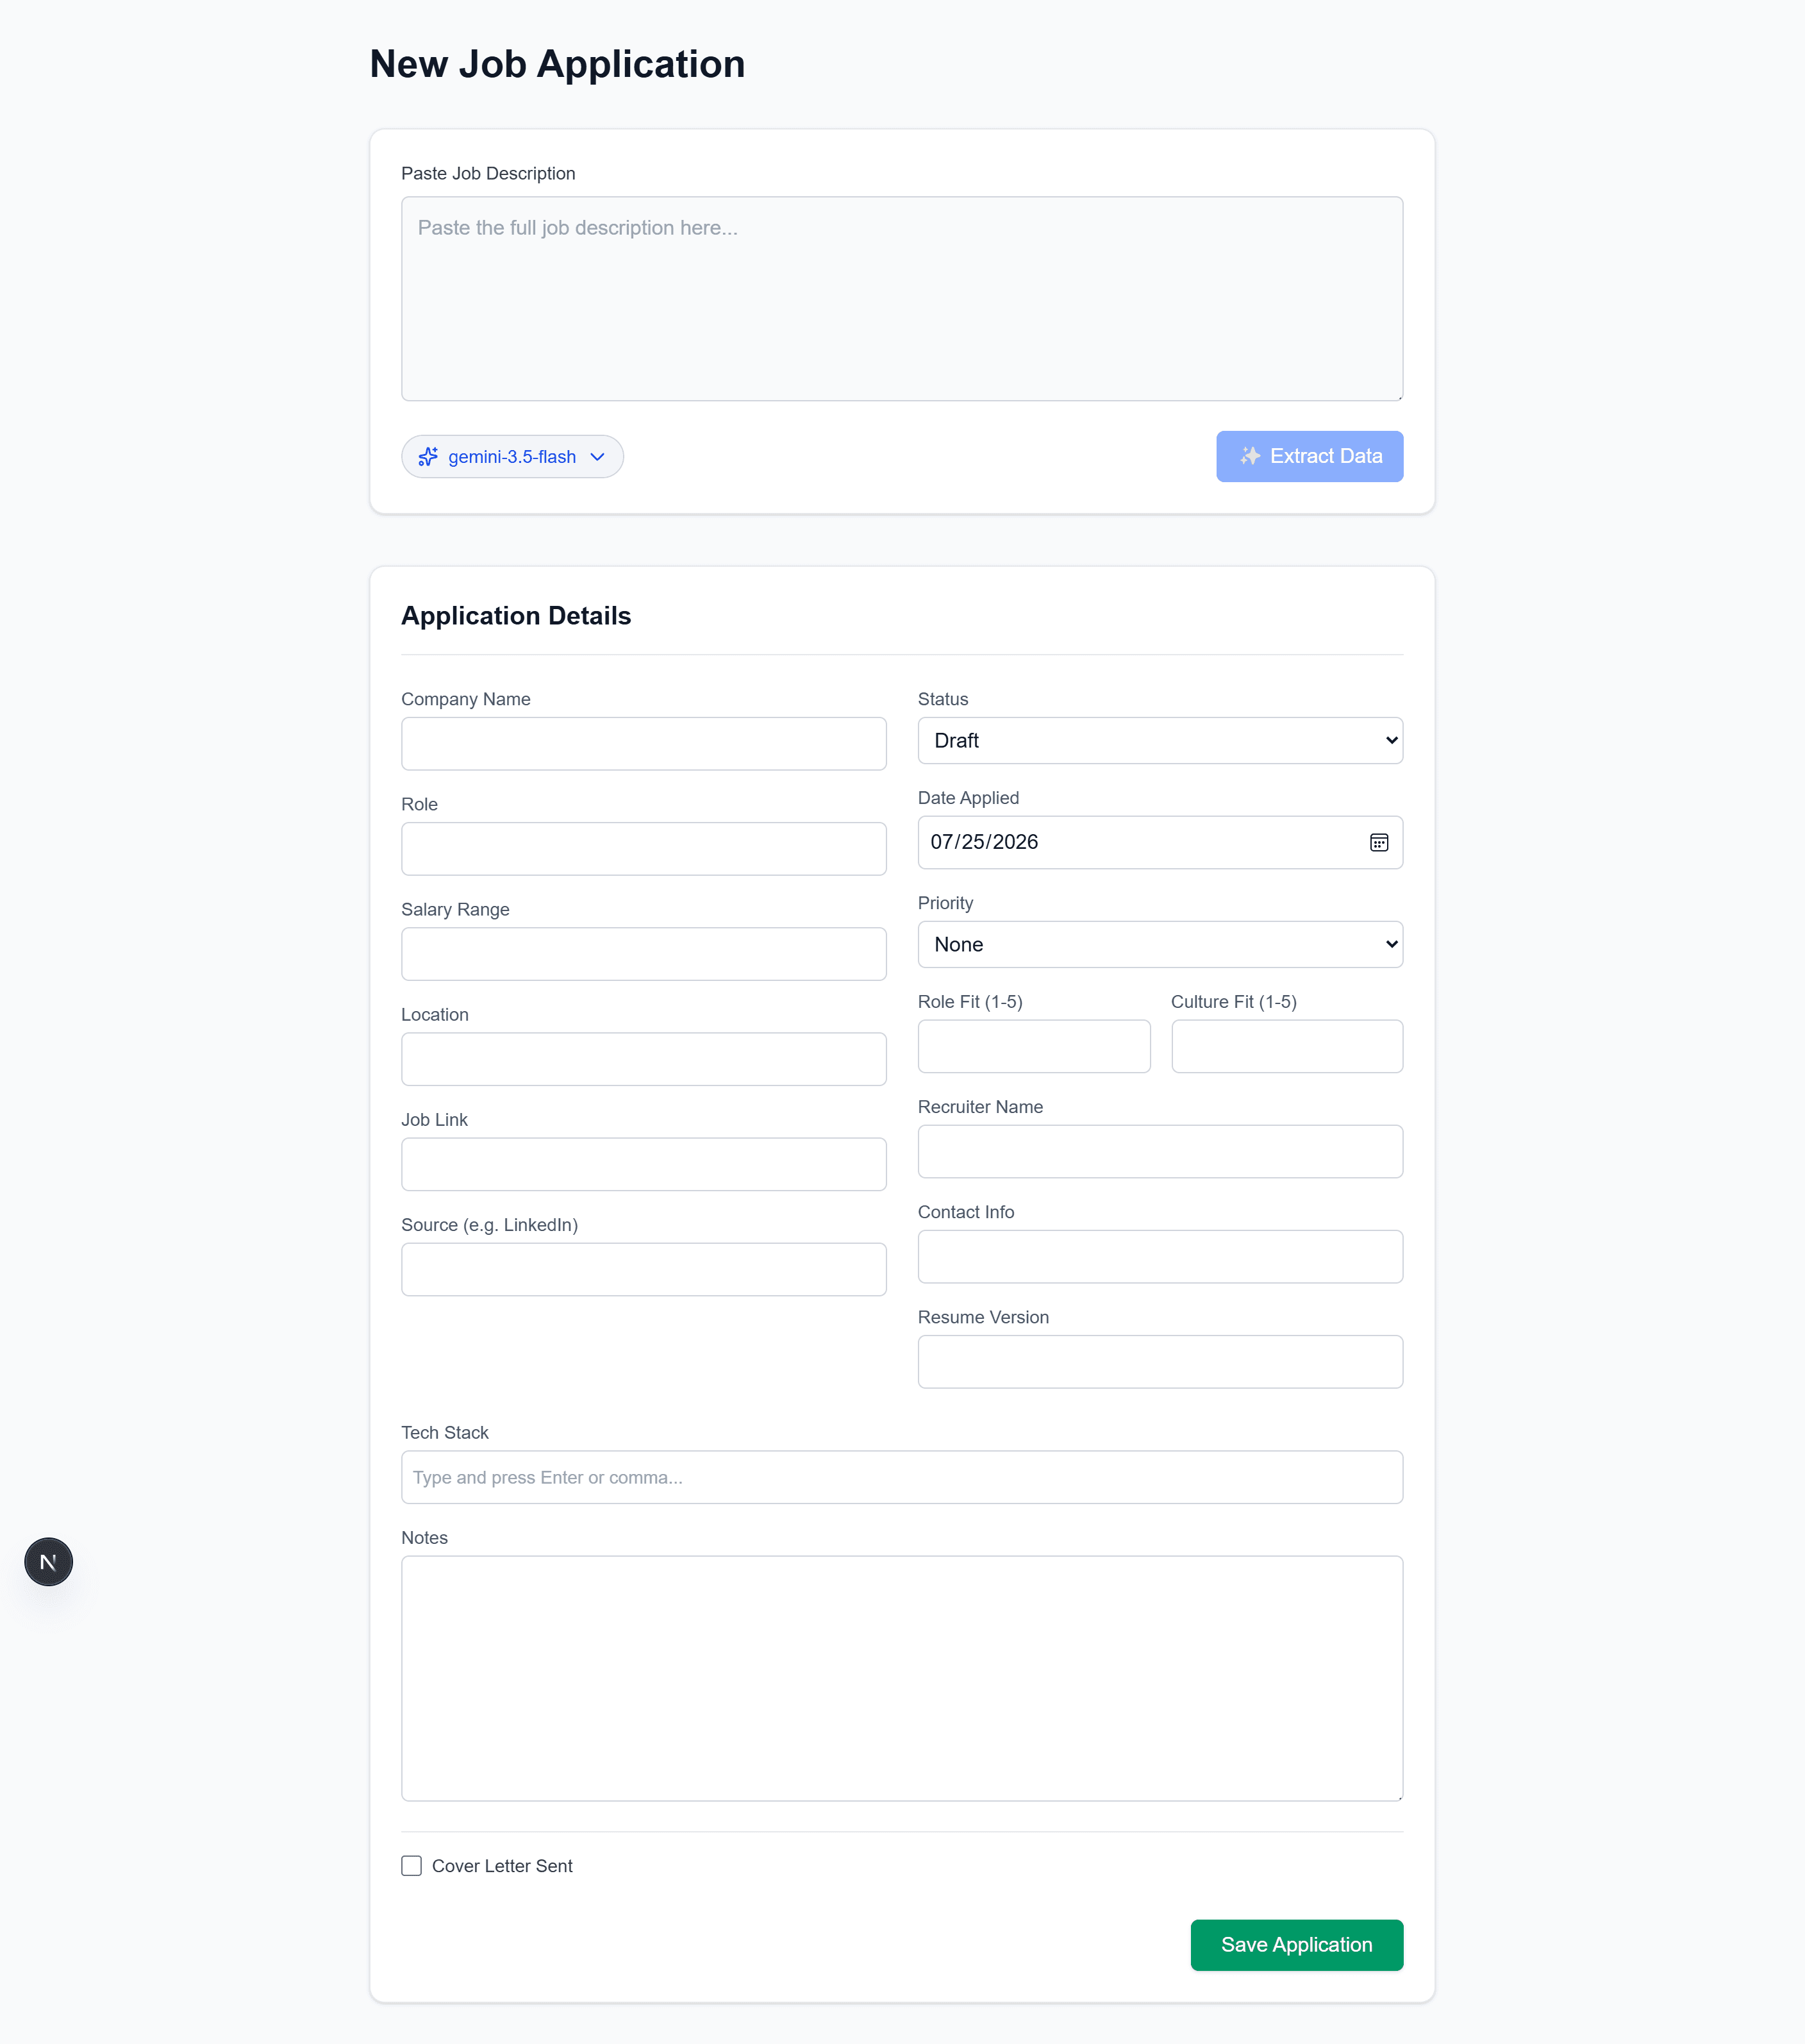Click into the Notes textarea

click(x=902, y=1679)
